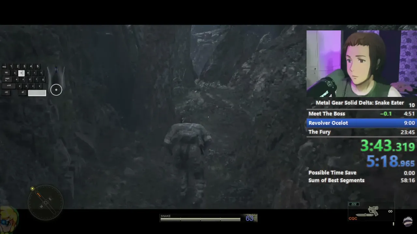Click the tab key in keyboard overlay
The height and width of the screenshot is (234, 417).
(x=6, y=73)
